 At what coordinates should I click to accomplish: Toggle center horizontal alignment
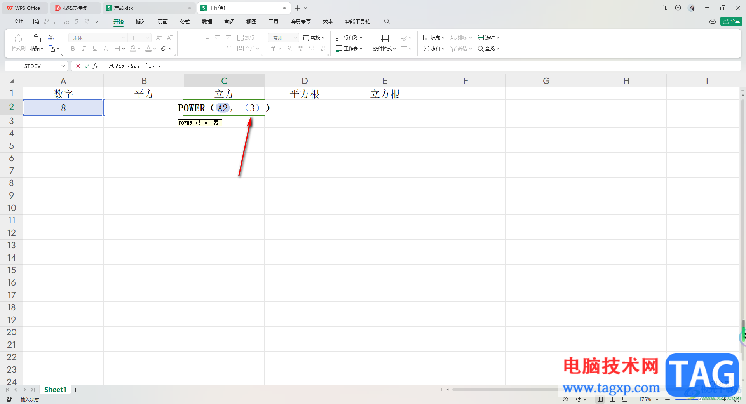click(196, 49)
